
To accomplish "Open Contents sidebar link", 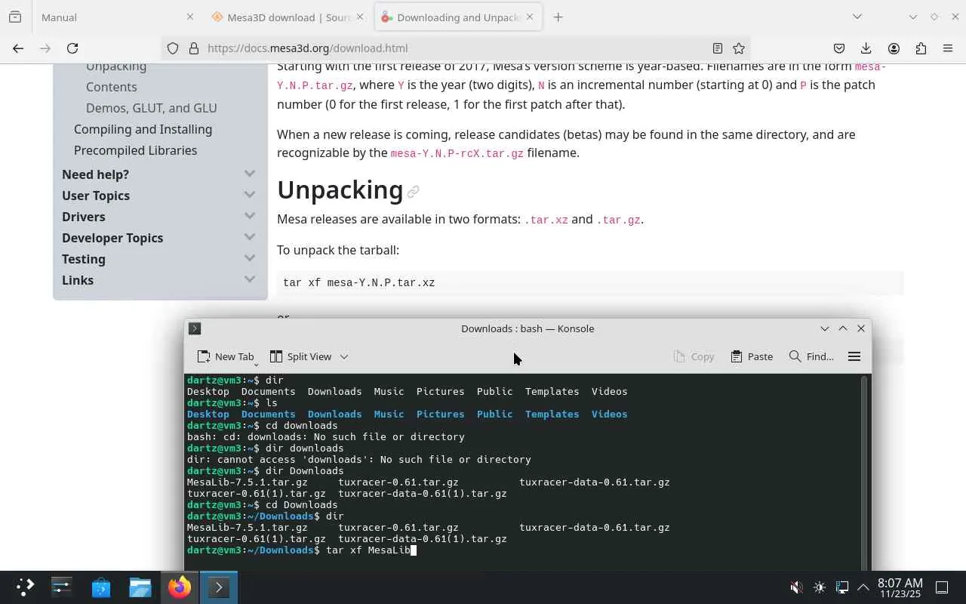I will tap(111, 87).
